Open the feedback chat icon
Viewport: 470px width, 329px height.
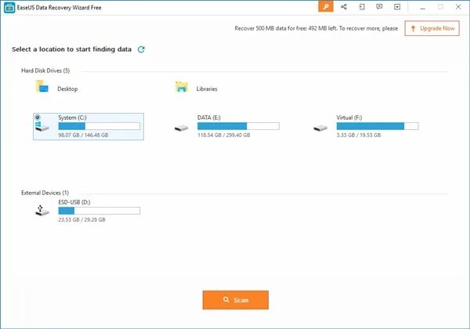pyautogui.click(x=379, y=7)
